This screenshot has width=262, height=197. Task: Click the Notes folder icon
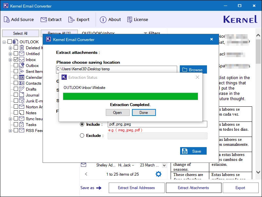(22, 113)
